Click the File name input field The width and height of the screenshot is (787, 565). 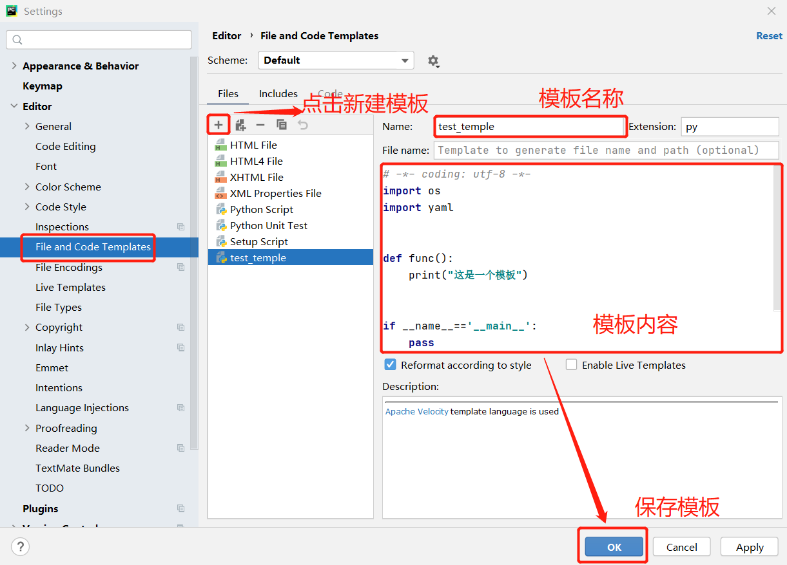click(x=607, y=151)
